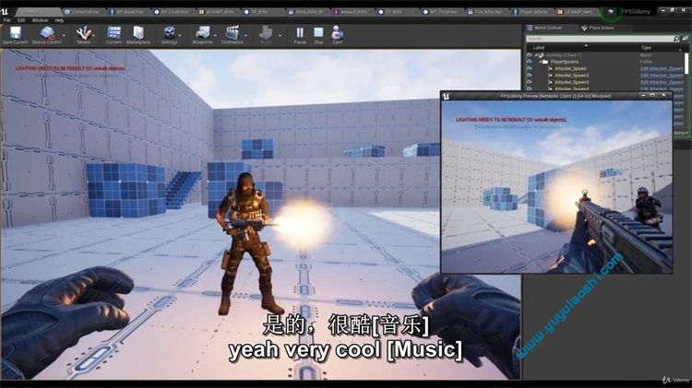Open the Edit menu
This screenshot has width=692, height=388.
[21, 20]
